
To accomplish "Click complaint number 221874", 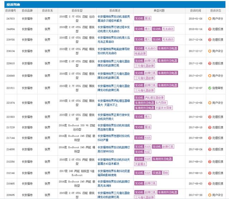I will [11, 103].
